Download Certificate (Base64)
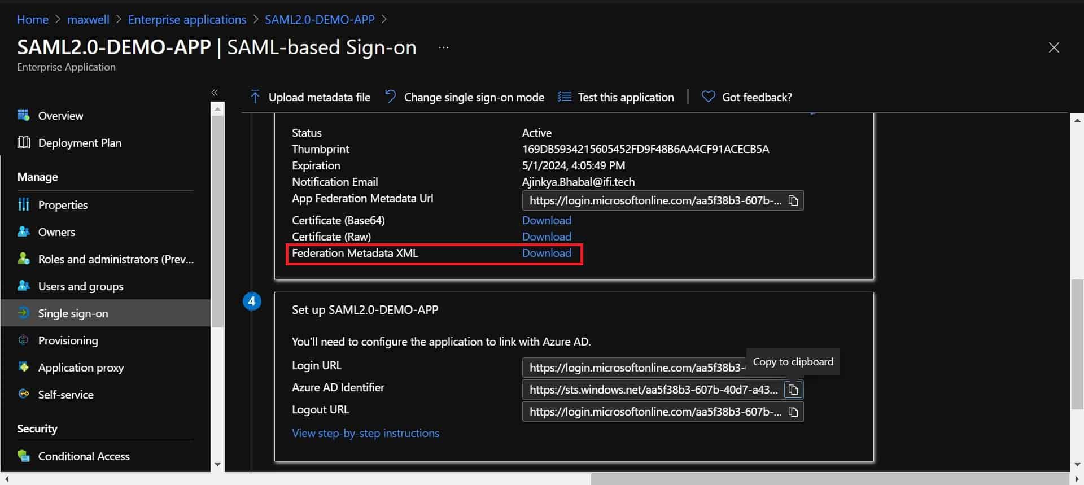The height and width of the screenshot is (485, 1084). [x=547, y=220]
